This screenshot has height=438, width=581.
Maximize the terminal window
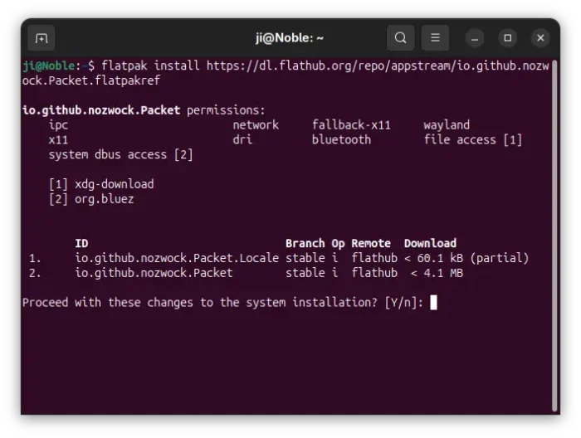(x=508, y=38)
